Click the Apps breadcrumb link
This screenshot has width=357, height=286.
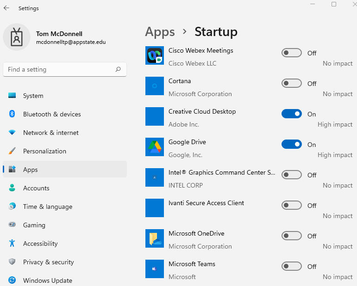point(160,32)
